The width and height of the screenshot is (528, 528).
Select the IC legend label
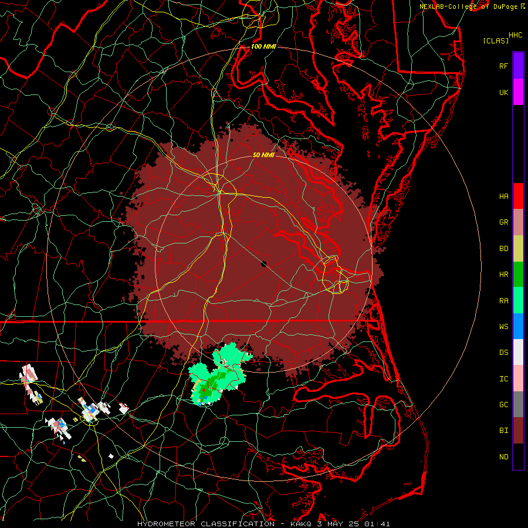tap(503, 379)
